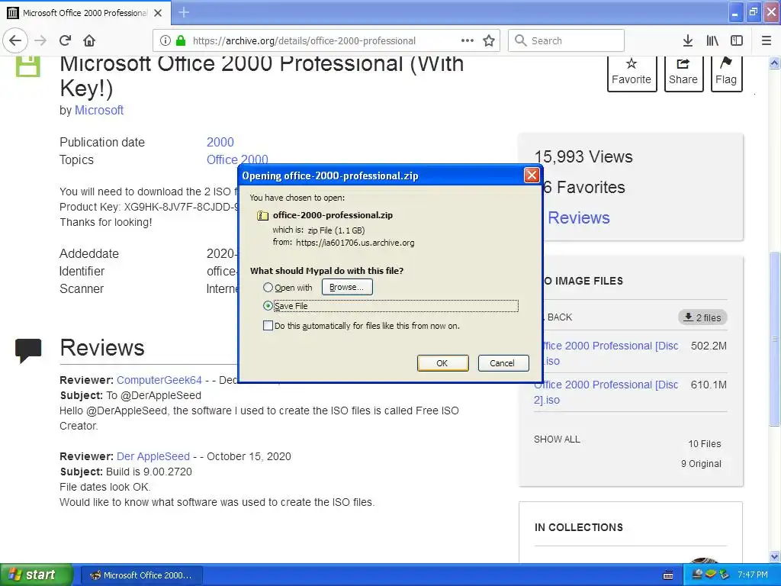Click the Microsoft Office 2000 taskbar button

click(x=141, y=575)
